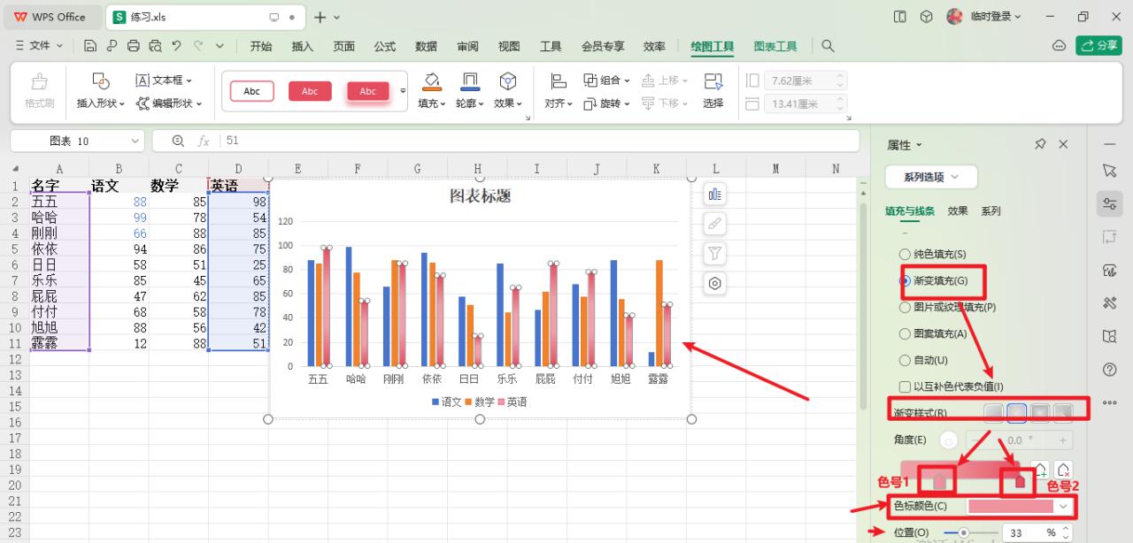The height and width of the screenshot is (543, 1133).
Task: Open the Group (组合) dropdown
Action: click(x=607, y=80)
